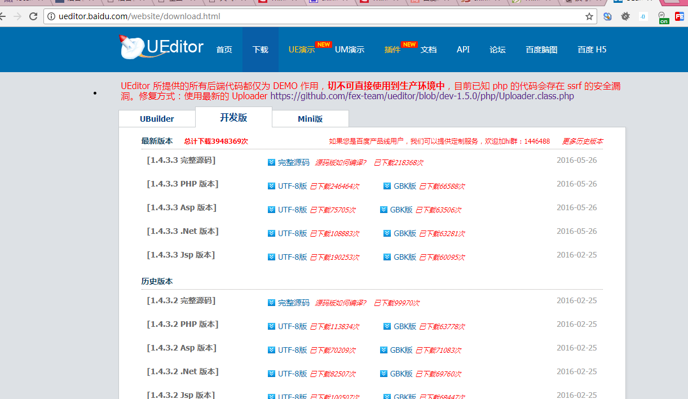The image size is (688, 399).
Task: Open the gear extension in browser toolbar
Action: coord(625,16)
